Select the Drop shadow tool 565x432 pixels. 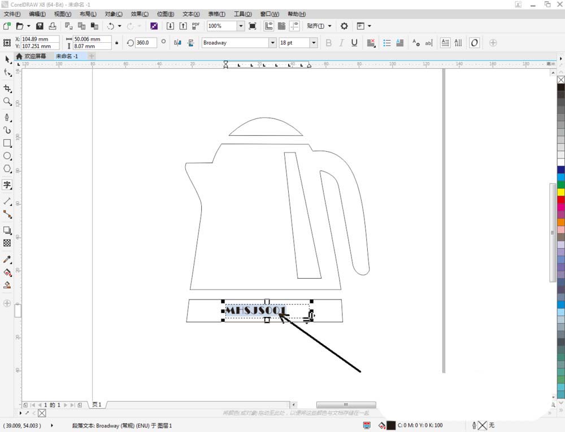click(7, 230)
